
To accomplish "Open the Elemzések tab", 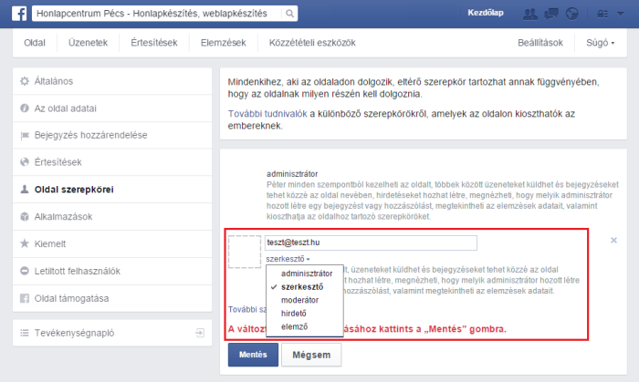I will (224, 43).
